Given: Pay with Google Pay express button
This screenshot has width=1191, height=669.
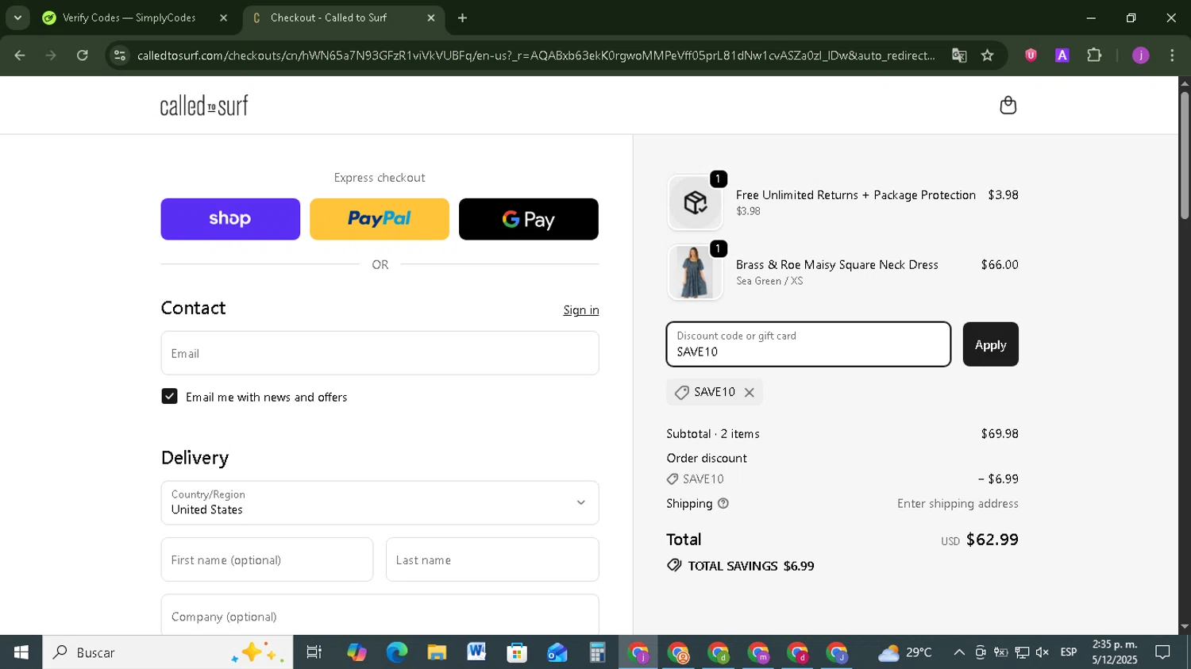Looking at the screenshot, I should (529, 219).
